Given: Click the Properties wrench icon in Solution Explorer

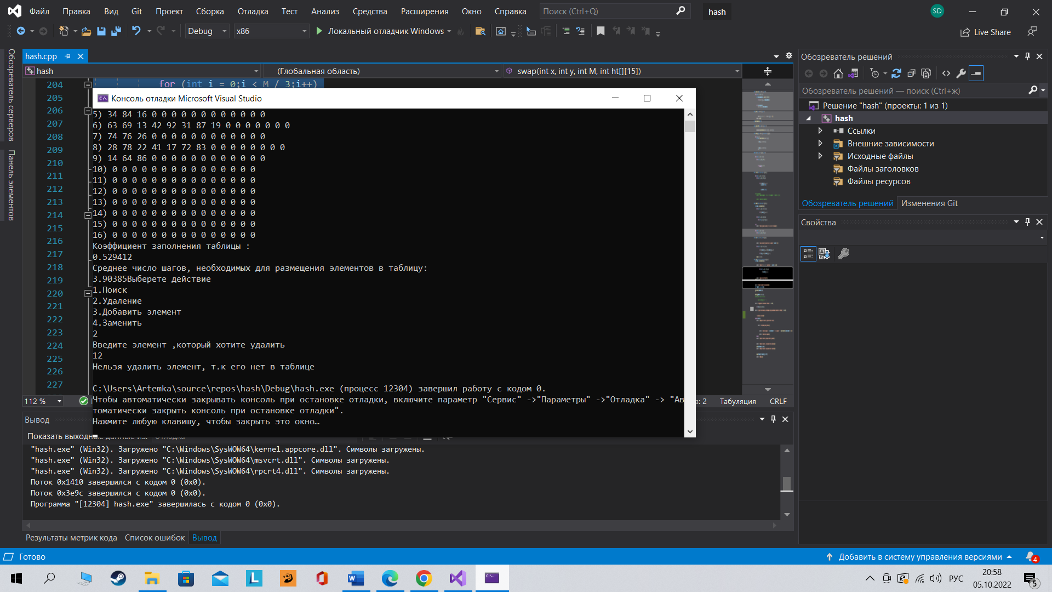Looking at the screenshot, I should (x=961, y=73).
